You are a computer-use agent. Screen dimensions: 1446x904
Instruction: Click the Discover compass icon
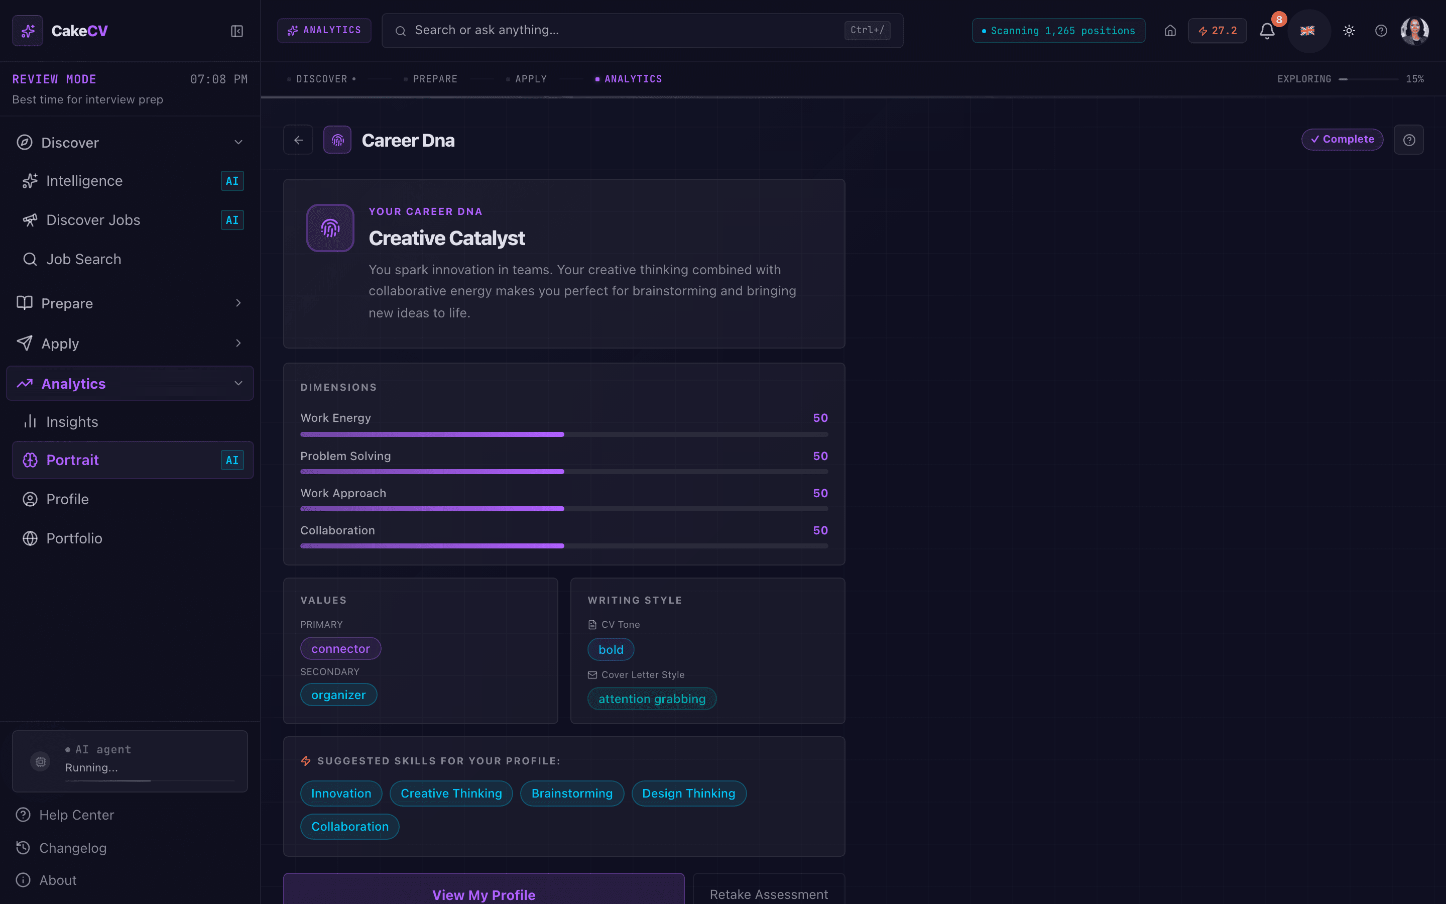[25, 142]
